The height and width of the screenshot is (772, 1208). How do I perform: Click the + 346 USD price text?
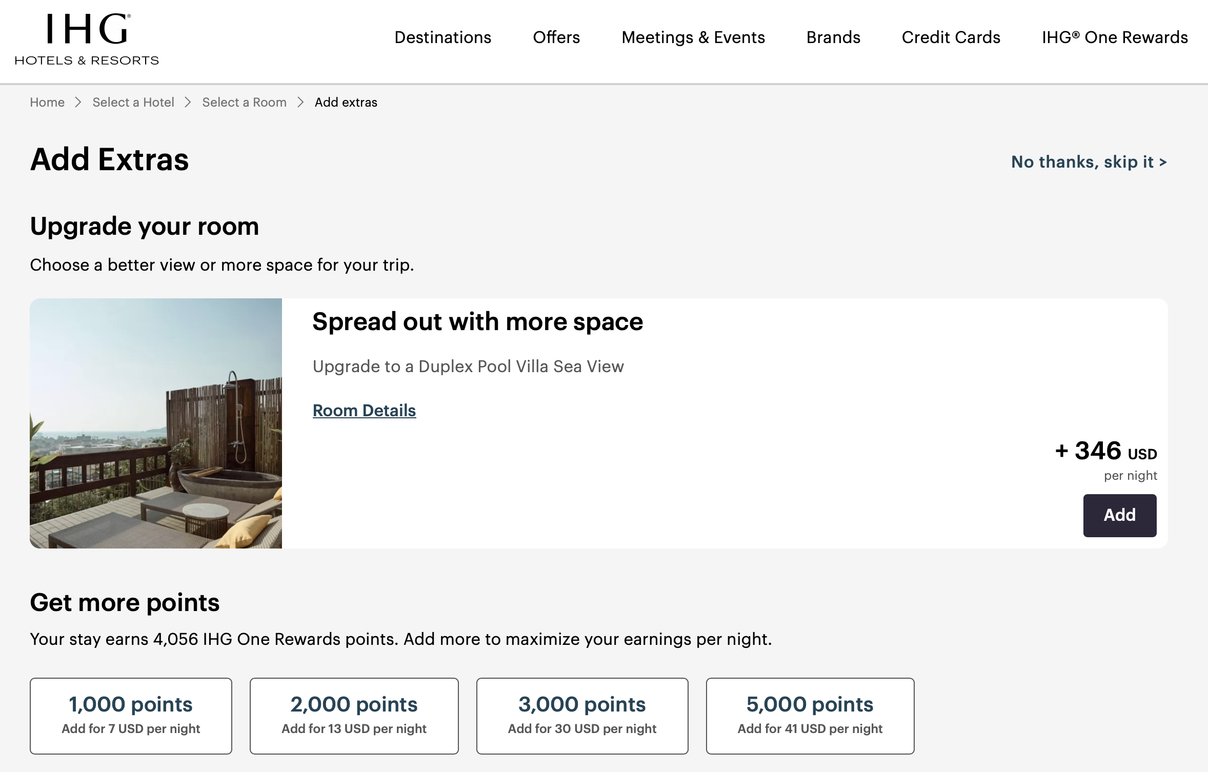coord(1106,452)
